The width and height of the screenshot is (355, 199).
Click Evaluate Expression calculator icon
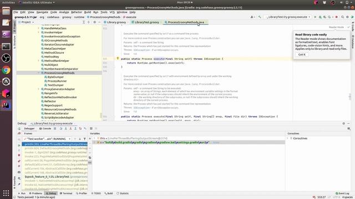pos(91,129)
